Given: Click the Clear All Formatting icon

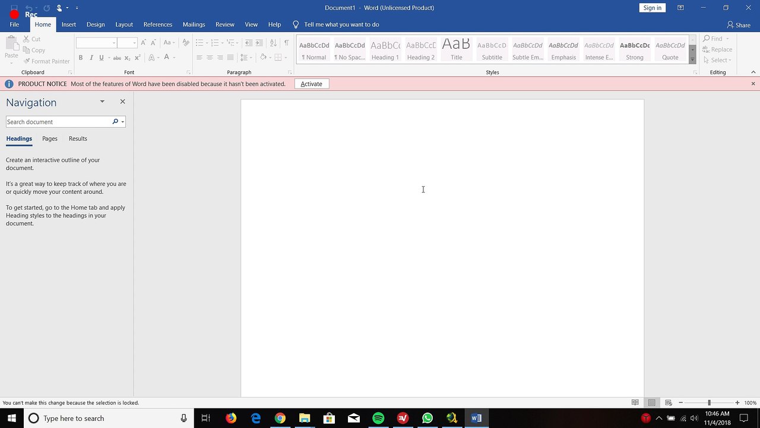Looking at the screenshot, I should coord(186,43).
